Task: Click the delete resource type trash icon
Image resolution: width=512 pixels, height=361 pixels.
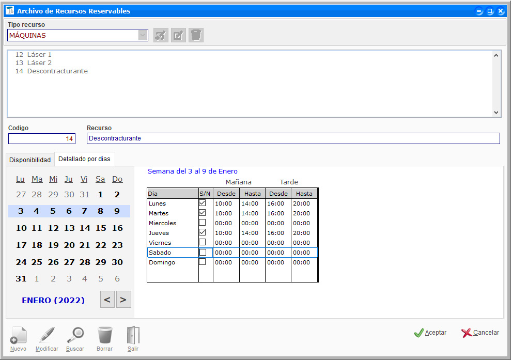Action: (196, 35)
